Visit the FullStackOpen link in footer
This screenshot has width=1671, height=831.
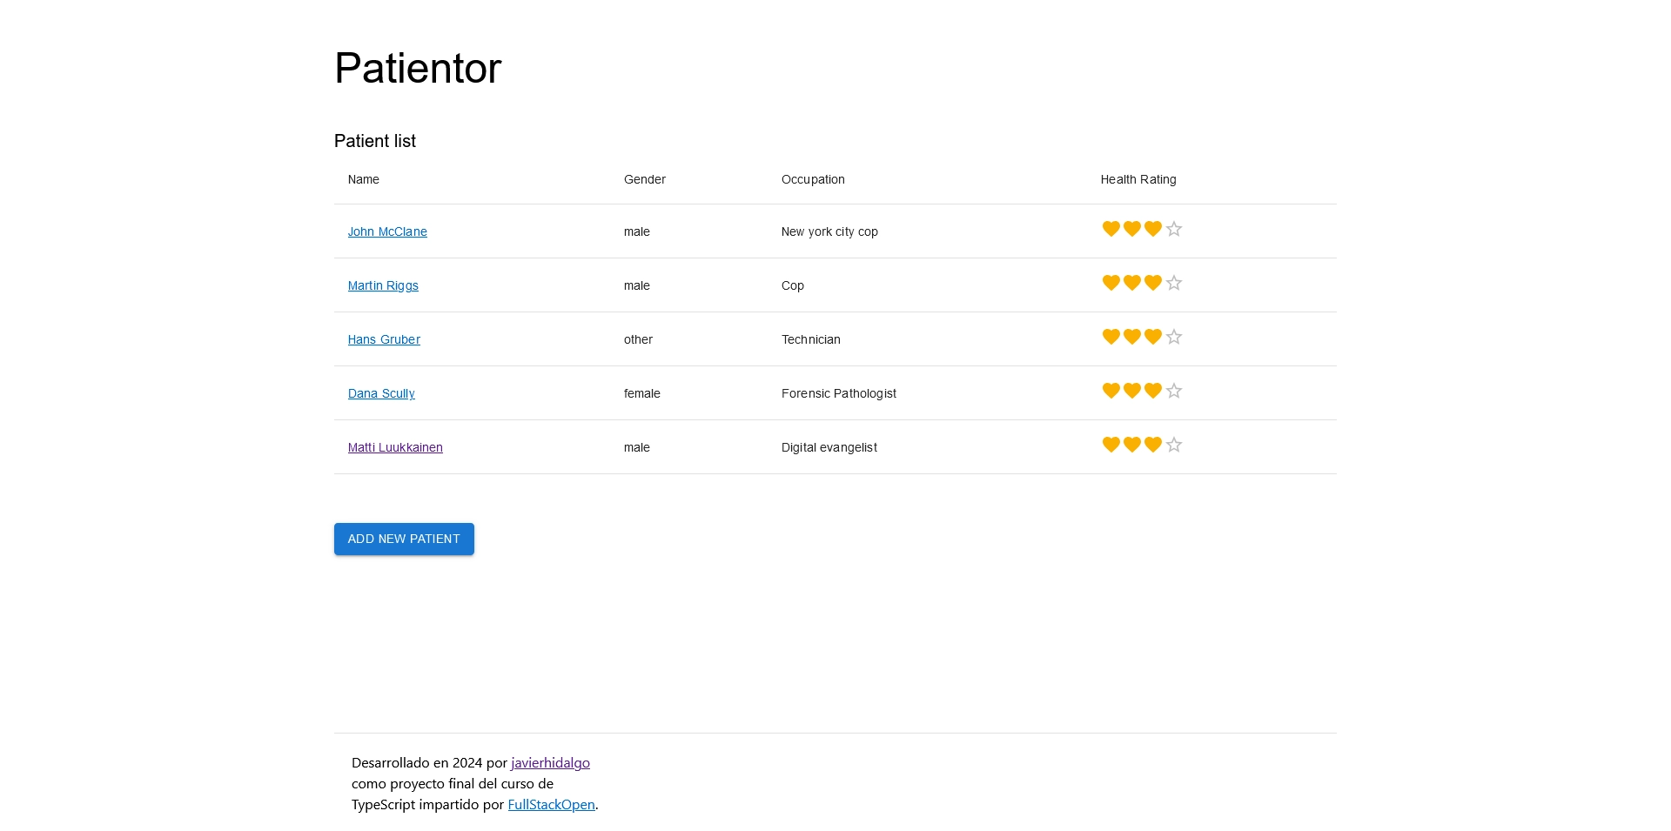[x=551, y=804]
